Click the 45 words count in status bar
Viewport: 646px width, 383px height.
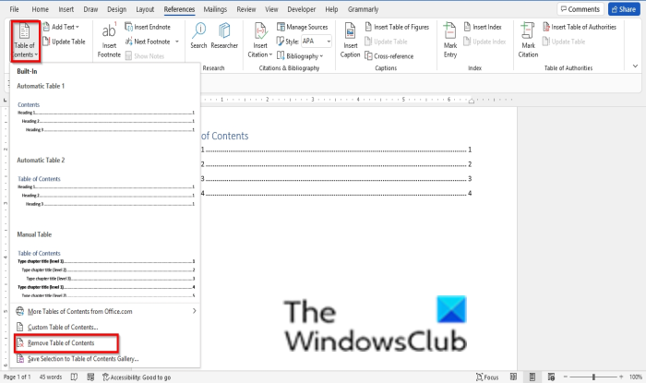click(x=51, y=377)
